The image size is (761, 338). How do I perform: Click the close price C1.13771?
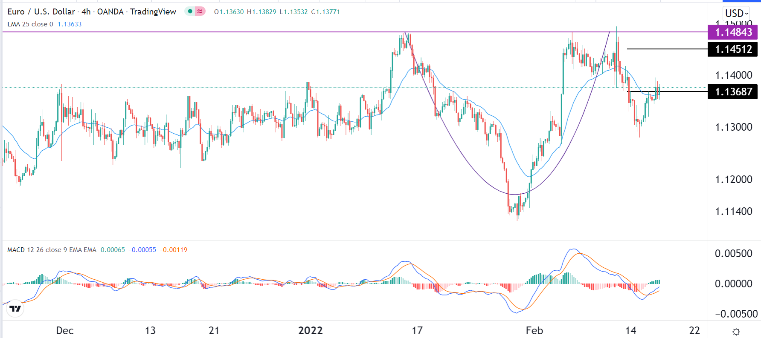(x=325, y=12)
